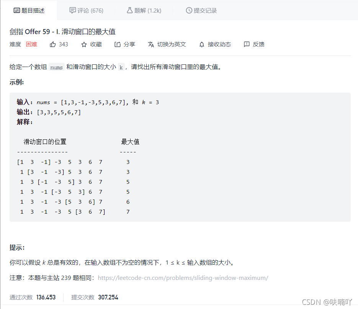Click the 切换为英文 translate icon
This screenshot has height=309, width=358.
(x=151, y=44)
